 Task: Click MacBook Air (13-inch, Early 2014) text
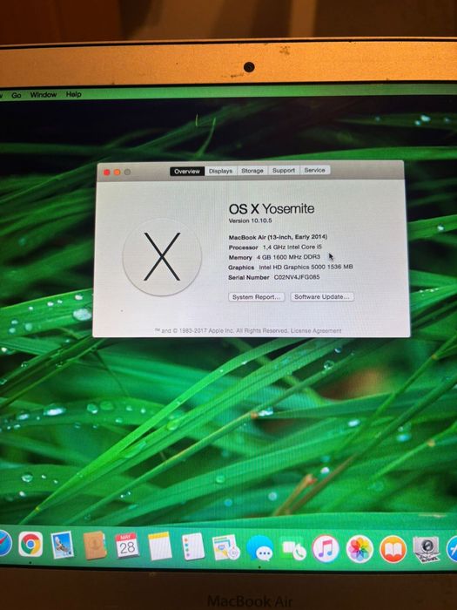coord(278,237)
